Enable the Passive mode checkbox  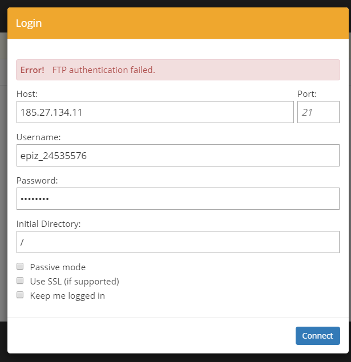tap(20, 266)
